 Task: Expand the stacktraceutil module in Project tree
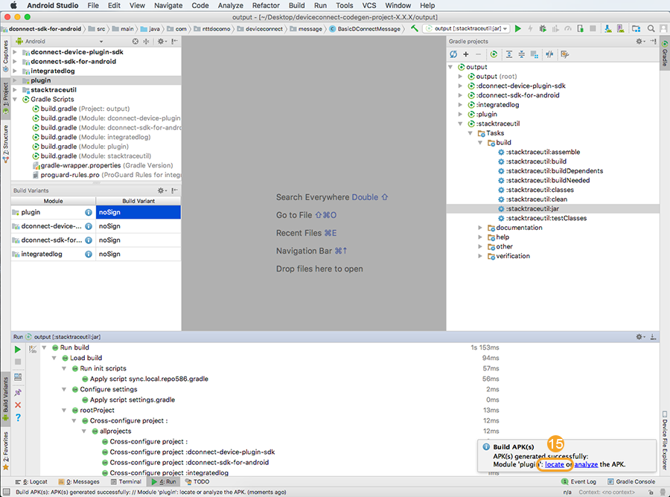[15, 90]
